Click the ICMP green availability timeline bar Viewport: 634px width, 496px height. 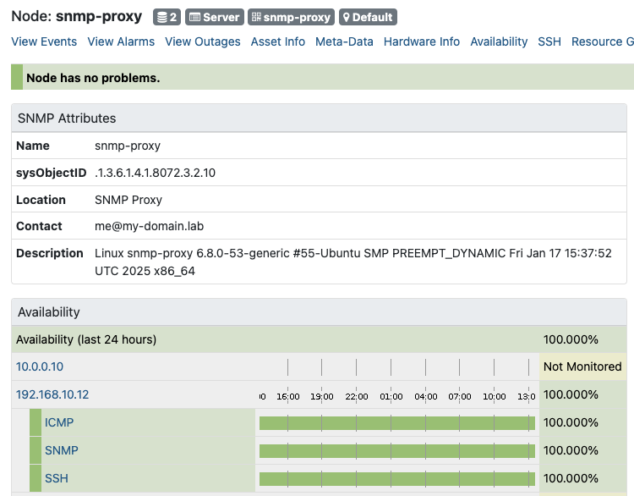point(396,422)
